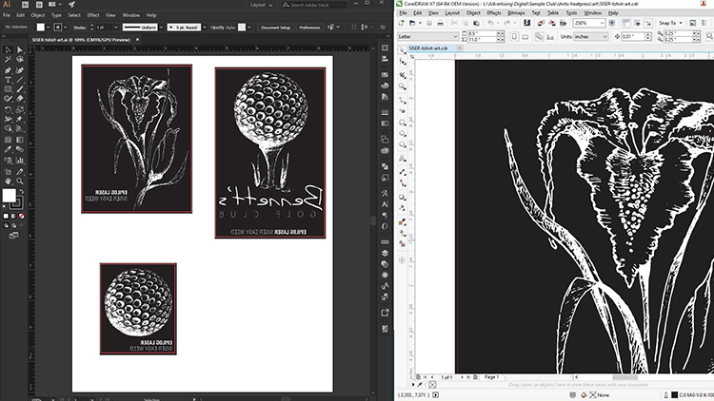This screenshot has width=714, height=401.
Task: Select the Column Graph tool in Illustrator
Action: (20, 161)
